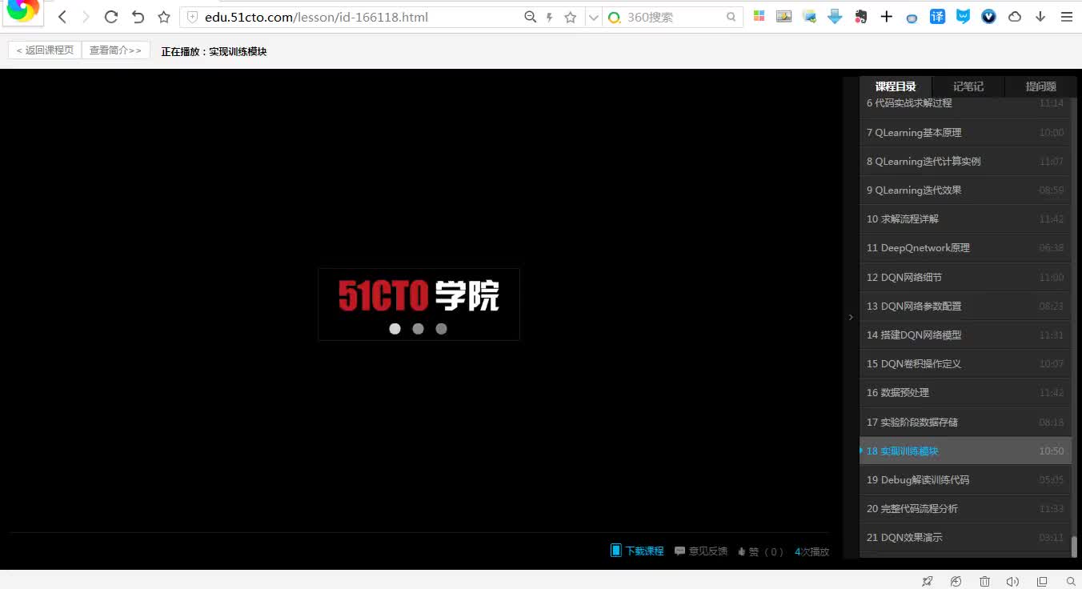Click the 赞 like button
This screenshot has width=1082, height=589.
tap(760, 551)
